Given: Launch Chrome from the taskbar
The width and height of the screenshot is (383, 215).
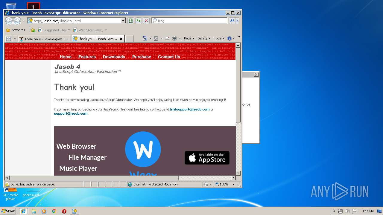Looking at the screenshot, I should [54, 211].
